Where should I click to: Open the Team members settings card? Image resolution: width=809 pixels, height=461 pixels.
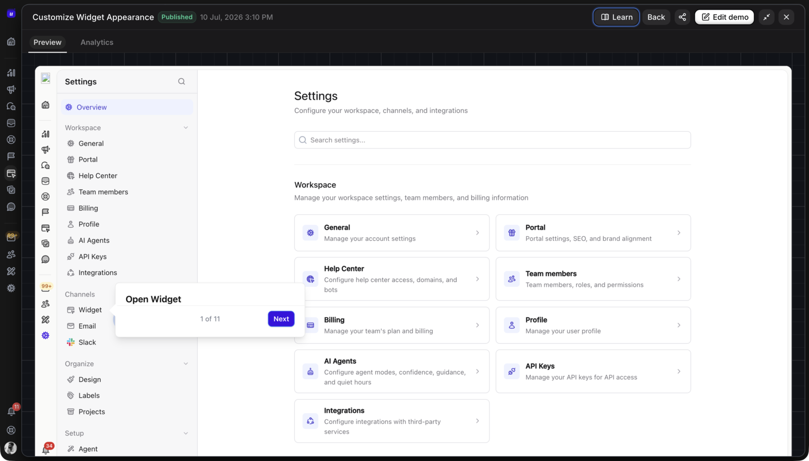593,279
